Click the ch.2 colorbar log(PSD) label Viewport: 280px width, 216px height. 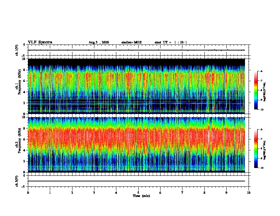click(x=265, y=150)
